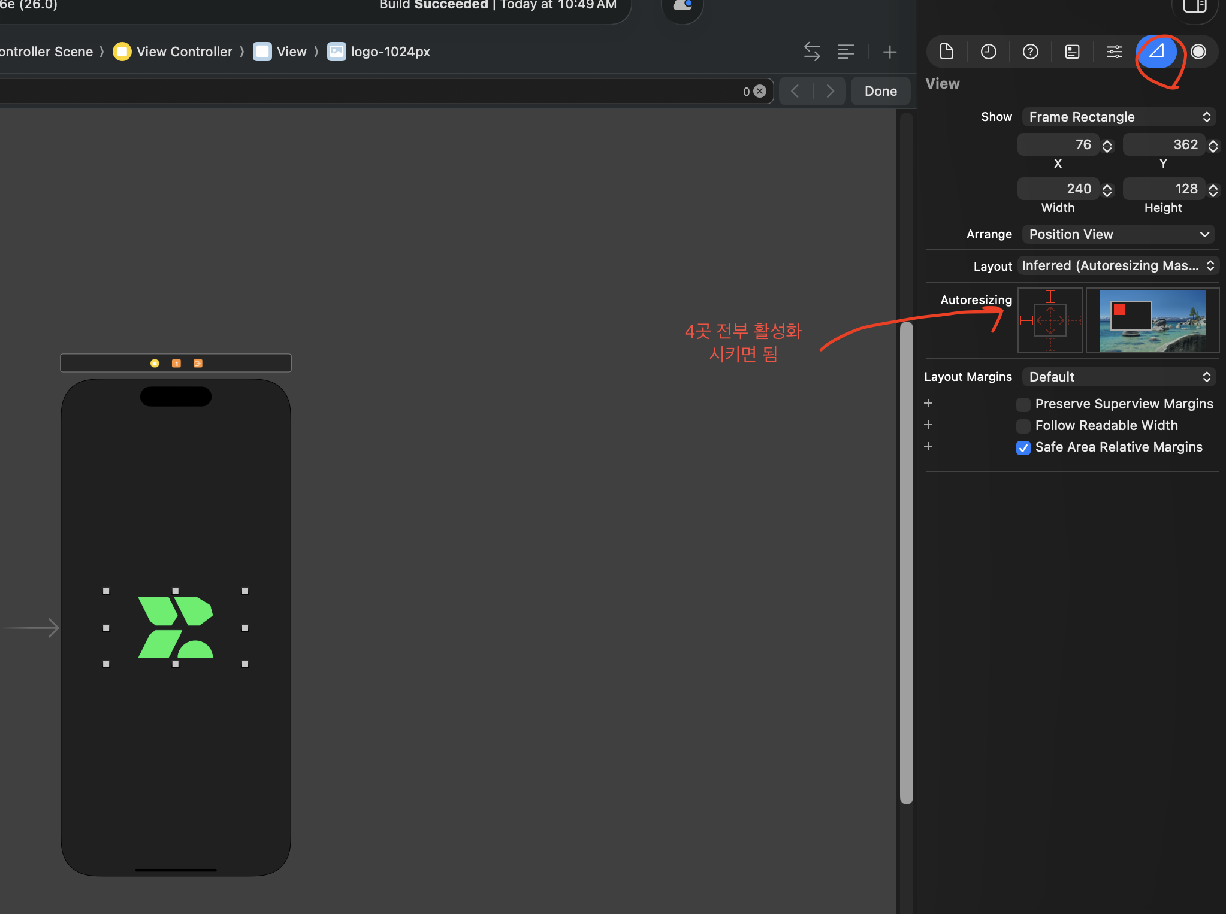Image resolution: width=1226 pixels, height=914 pixels.
Task: Uncheck Safe Area Relative Margins
Action: point(1023,447)
